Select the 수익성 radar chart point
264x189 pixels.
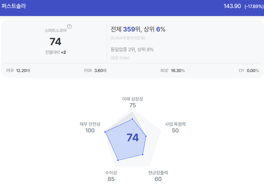coord(118,160)
